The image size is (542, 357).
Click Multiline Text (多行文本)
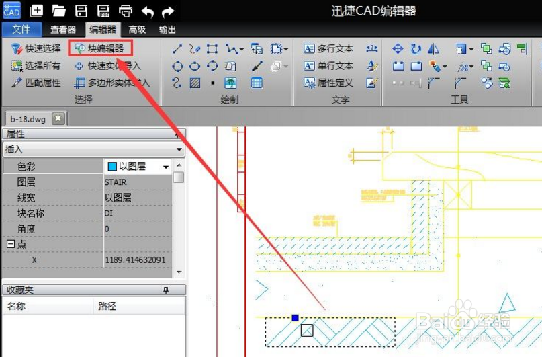(328, 48)
